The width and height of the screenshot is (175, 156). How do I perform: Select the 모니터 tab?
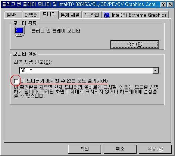pyautogui.click(x=49, y=15)
